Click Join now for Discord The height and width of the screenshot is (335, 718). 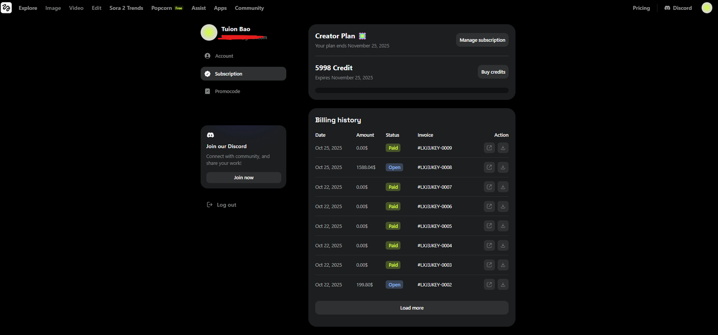pyautogui.click(x=244, y=178)
